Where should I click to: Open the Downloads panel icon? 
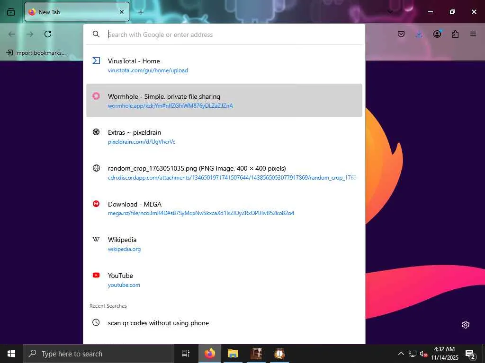click(419, 34)
